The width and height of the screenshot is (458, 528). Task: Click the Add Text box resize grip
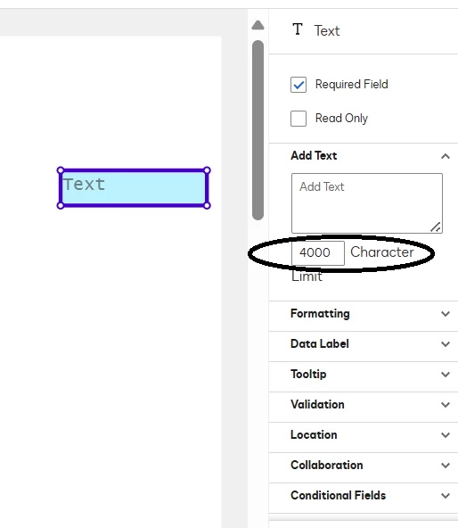436,227
